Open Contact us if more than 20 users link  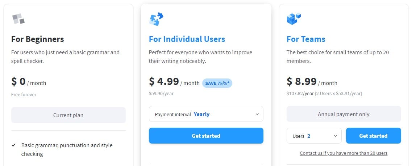pos(344,153)
